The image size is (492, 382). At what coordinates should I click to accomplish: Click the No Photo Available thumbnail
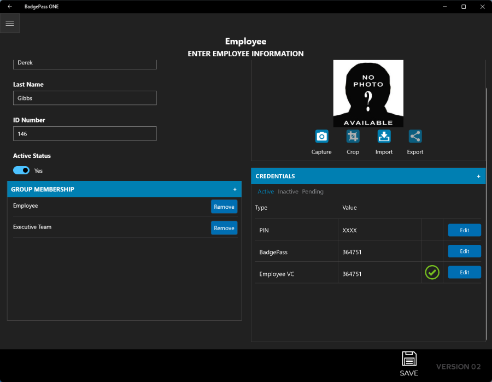coord(368,93)
